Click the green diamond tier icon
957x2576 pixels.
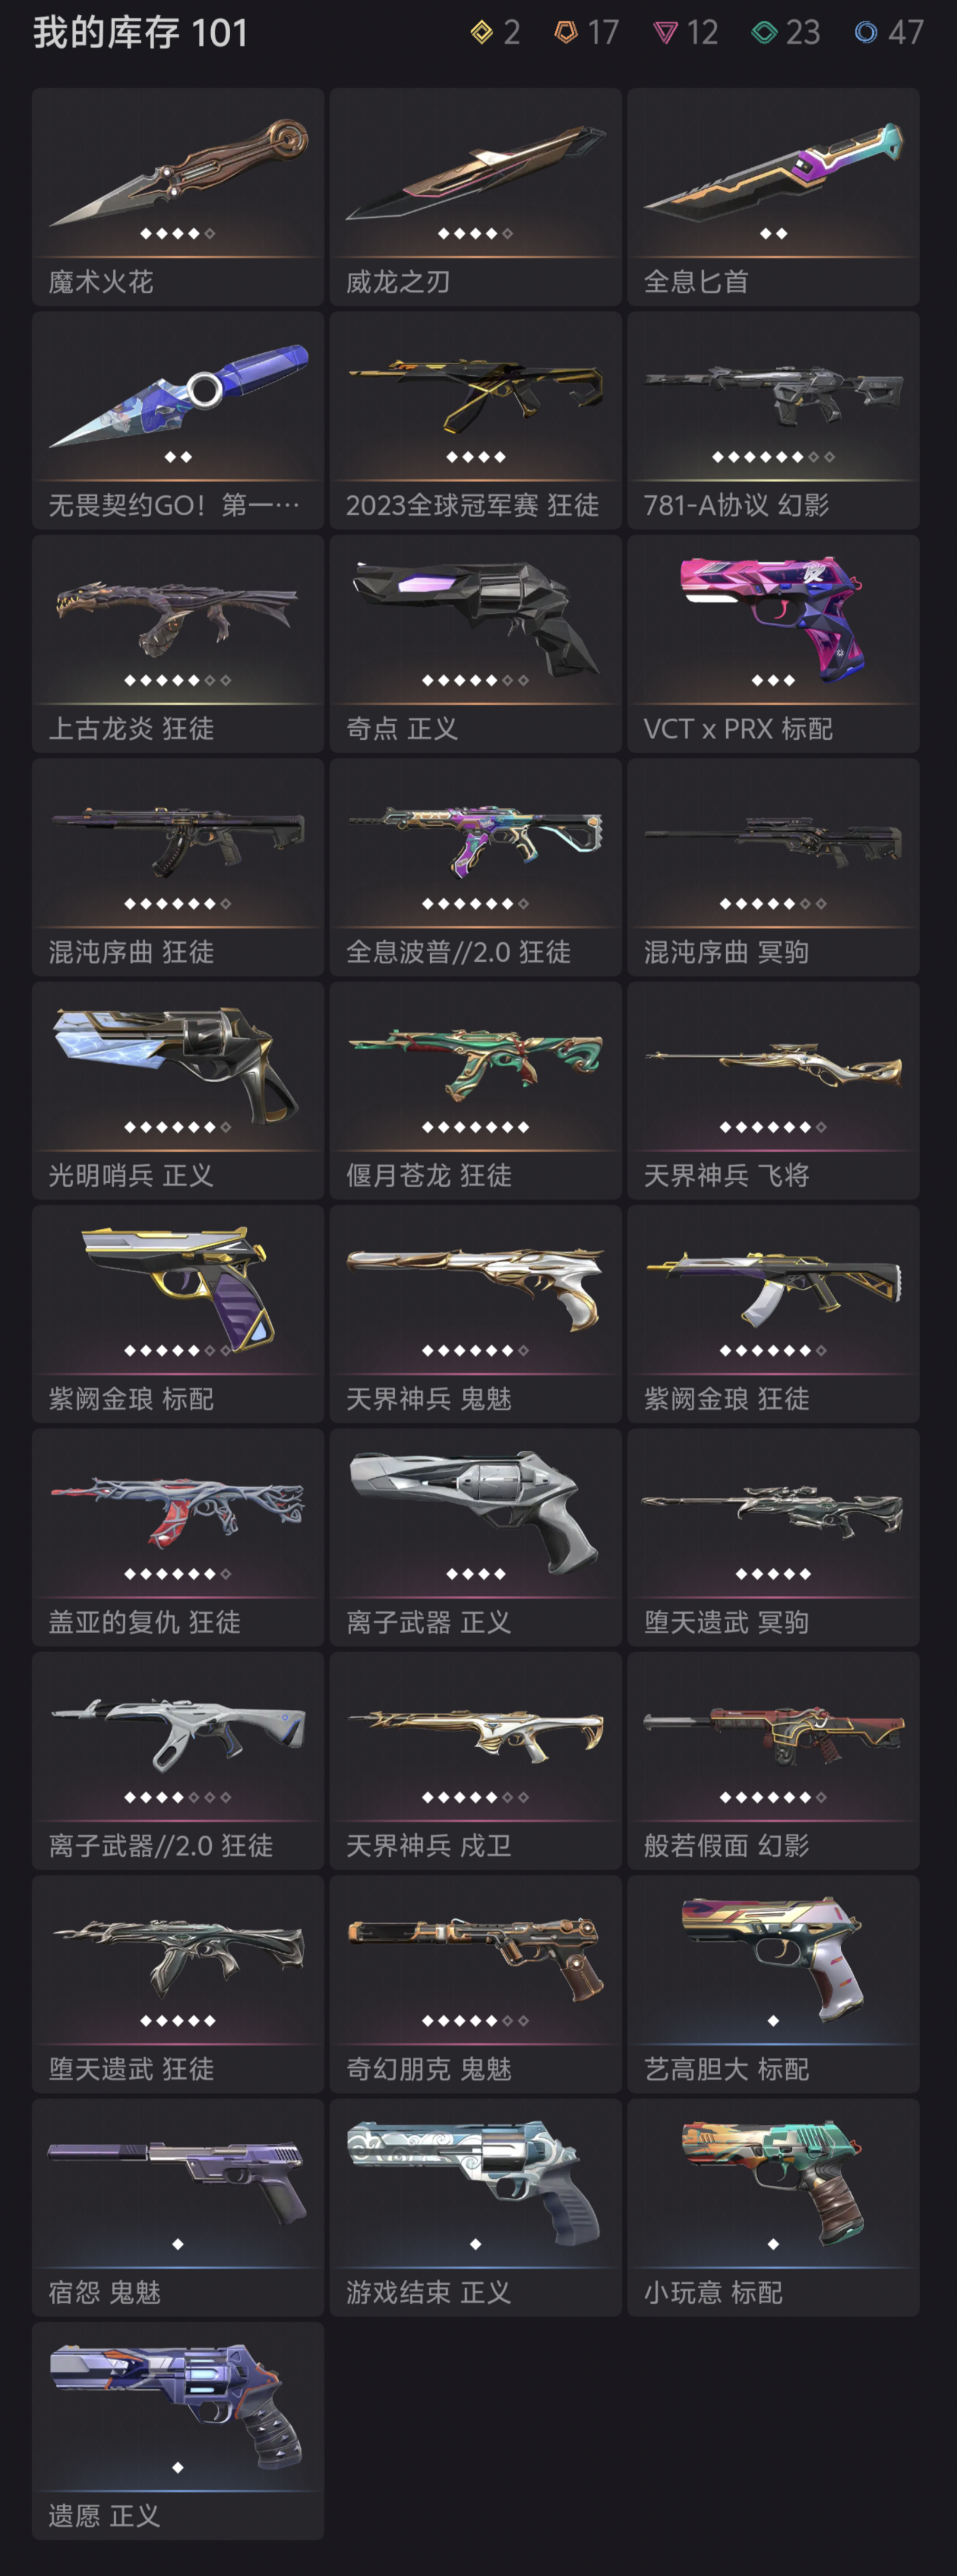[764, 33]
